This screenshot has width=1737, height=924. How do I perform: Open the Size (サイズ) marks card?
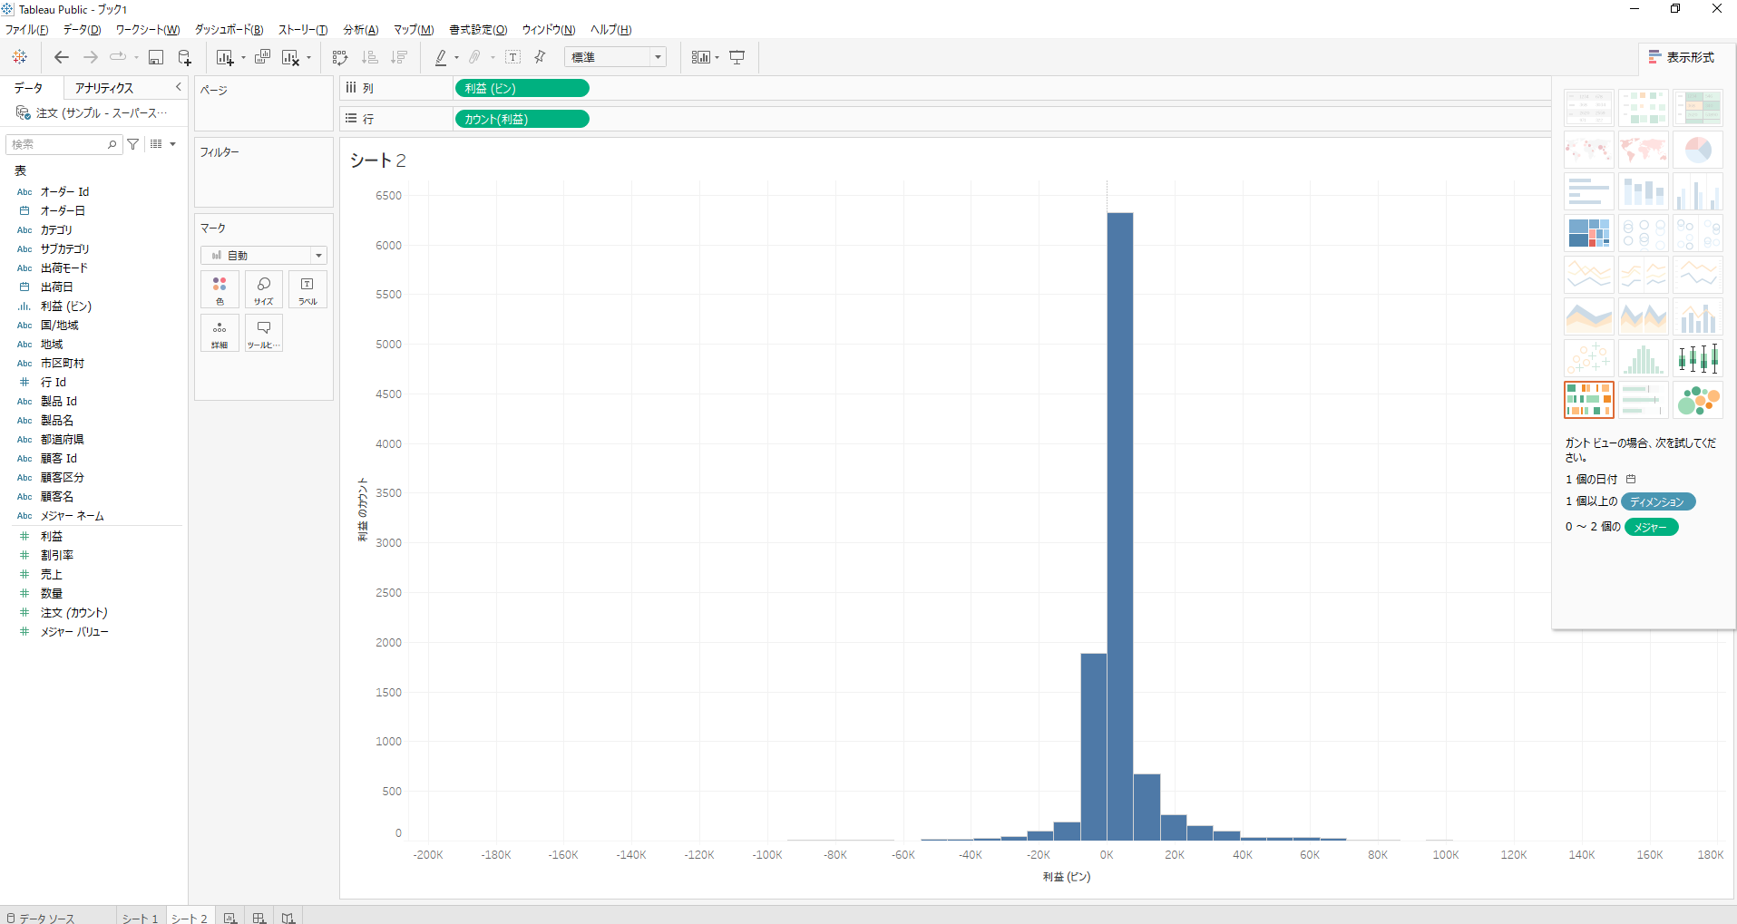(x=263, y=290)
